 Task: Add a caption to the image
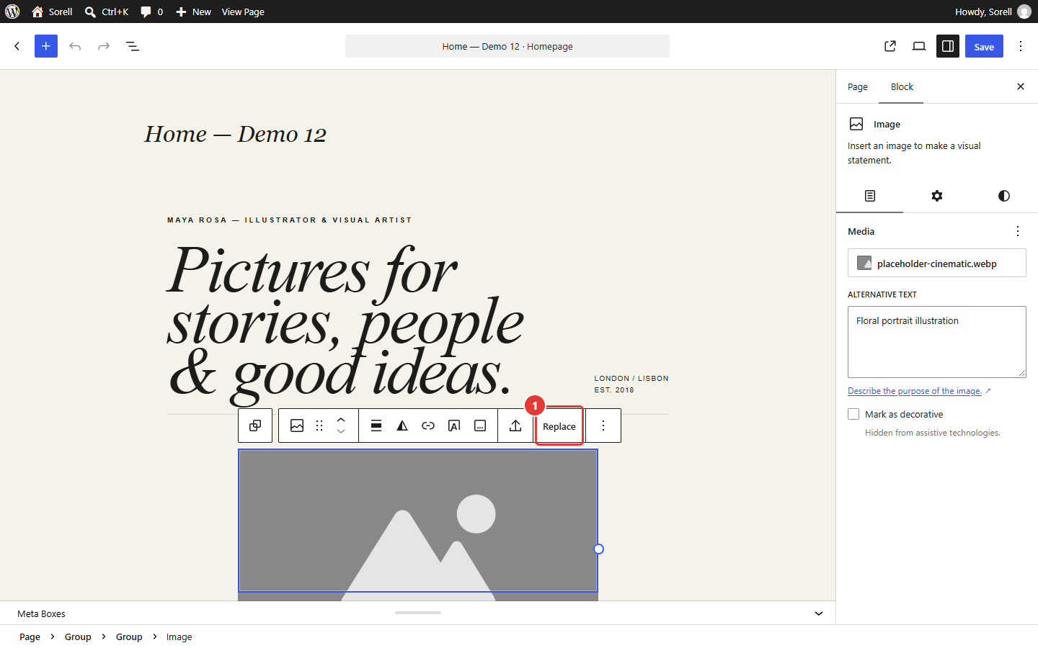(480, 426)
